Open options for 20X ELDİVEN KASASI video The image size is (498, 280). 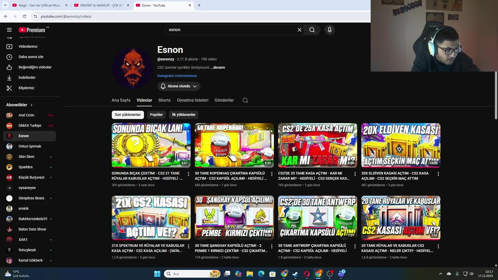[x=438, y=174]
